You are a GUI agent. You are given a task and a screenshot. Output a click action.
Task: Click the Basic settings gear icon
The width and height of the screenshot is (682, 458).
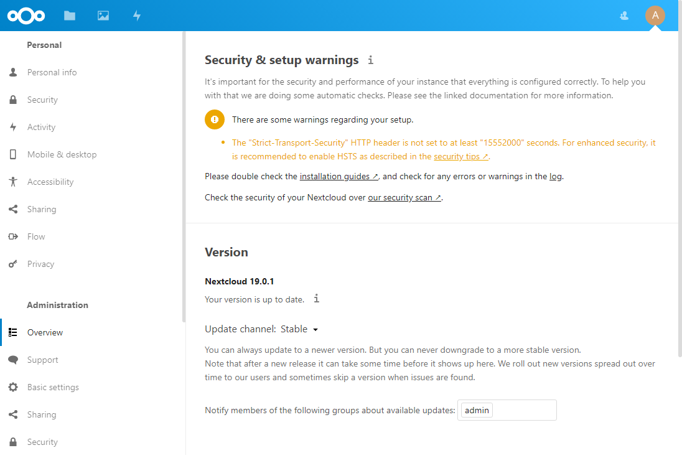[13, 387]
